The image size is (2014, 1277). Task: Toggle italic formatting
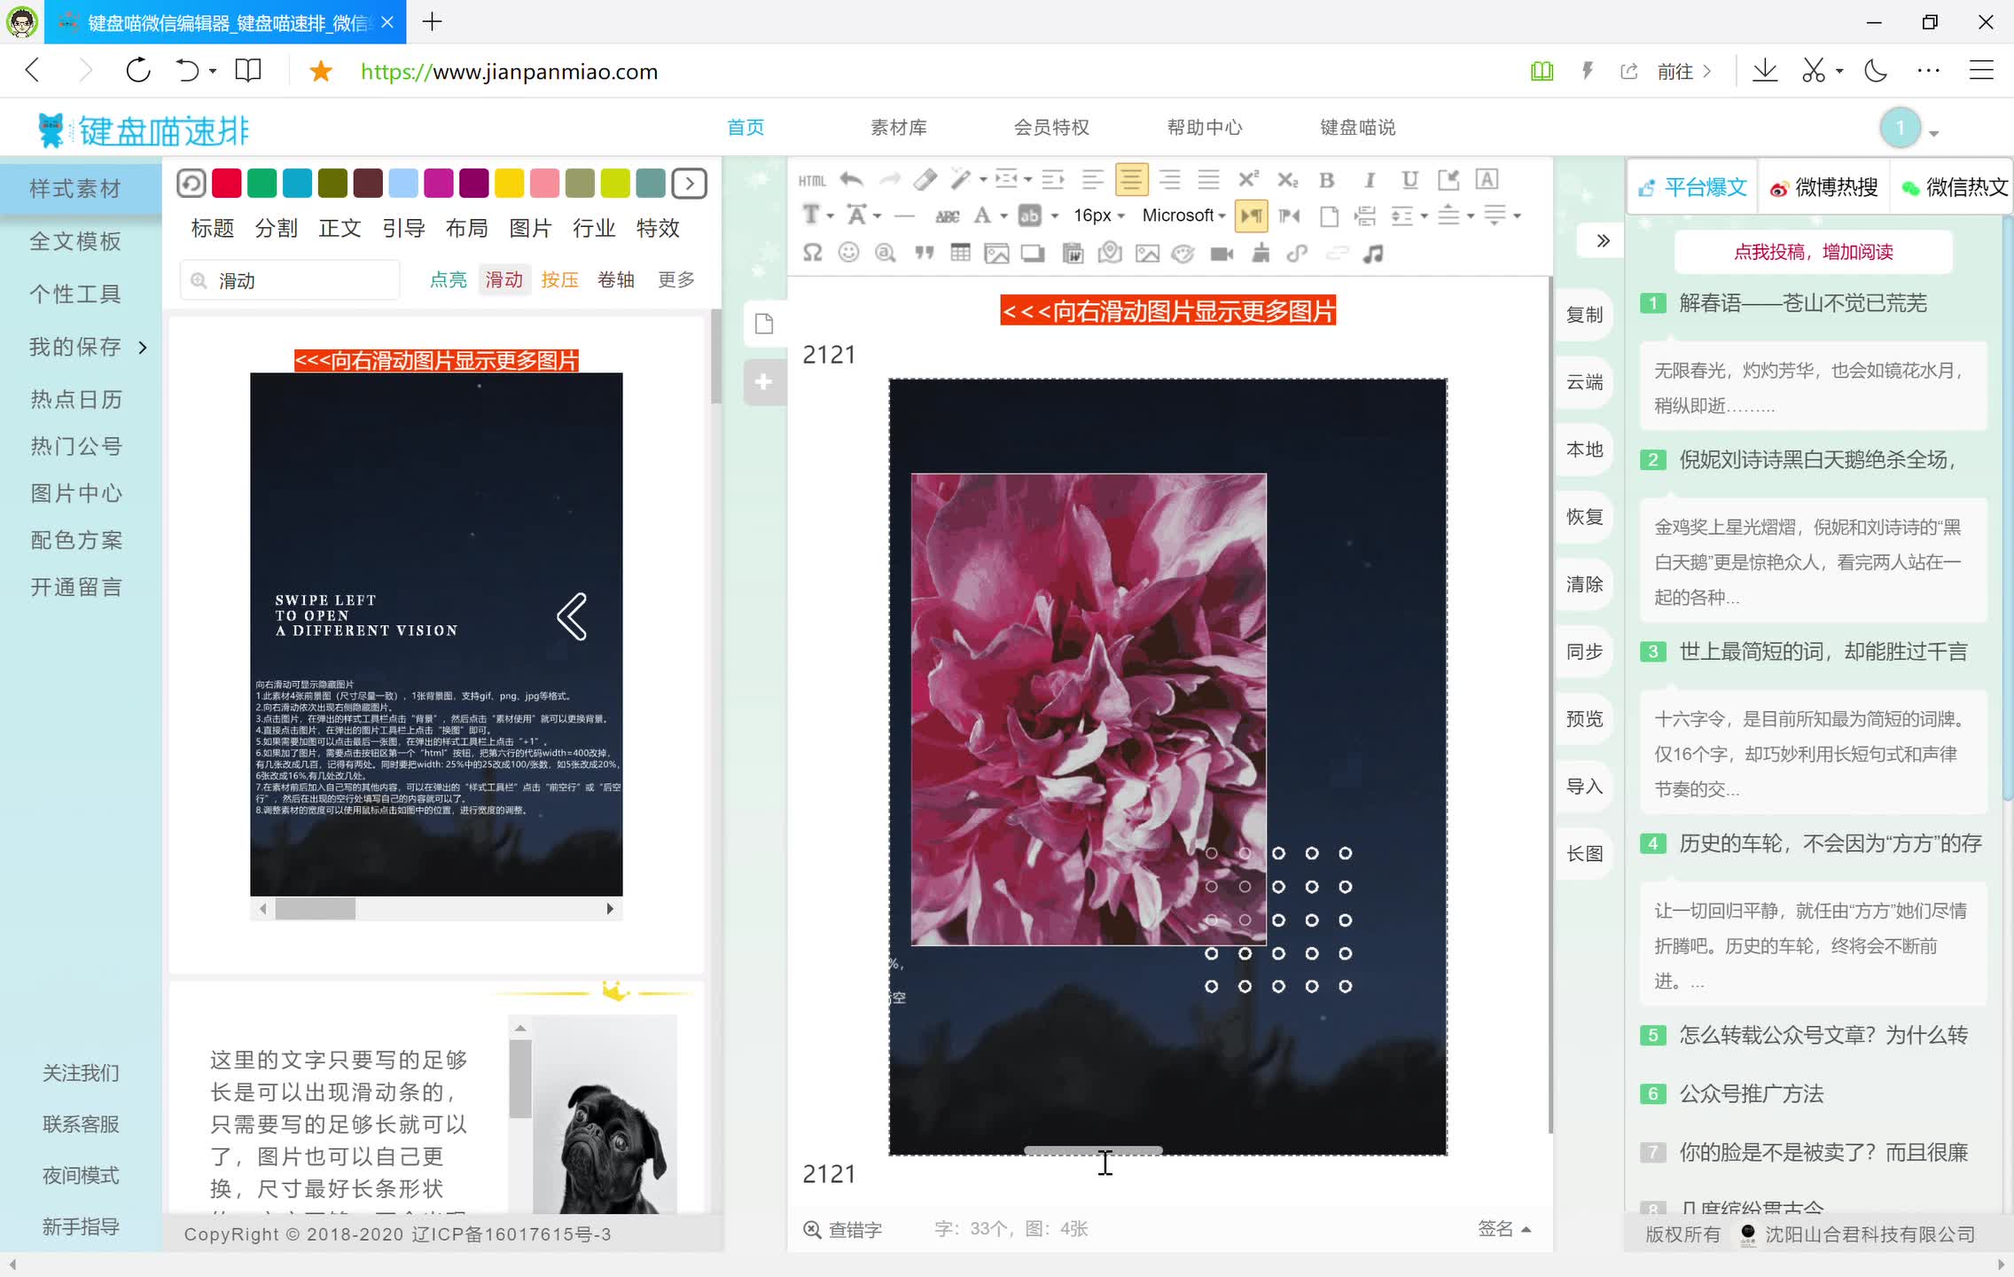pos(1370,180)
